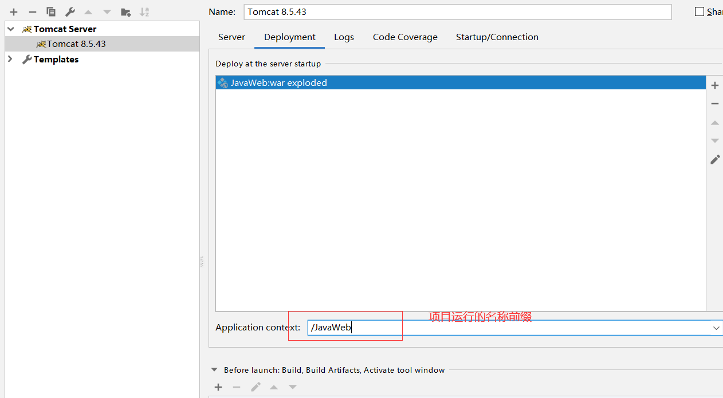Move the Before launch task up
The image size is (723, 398).
(274, 387)
